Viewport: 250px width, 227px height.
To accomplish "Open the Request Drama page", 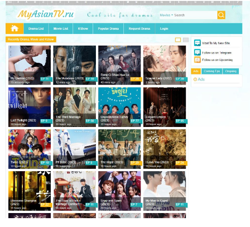I will 139,28.
